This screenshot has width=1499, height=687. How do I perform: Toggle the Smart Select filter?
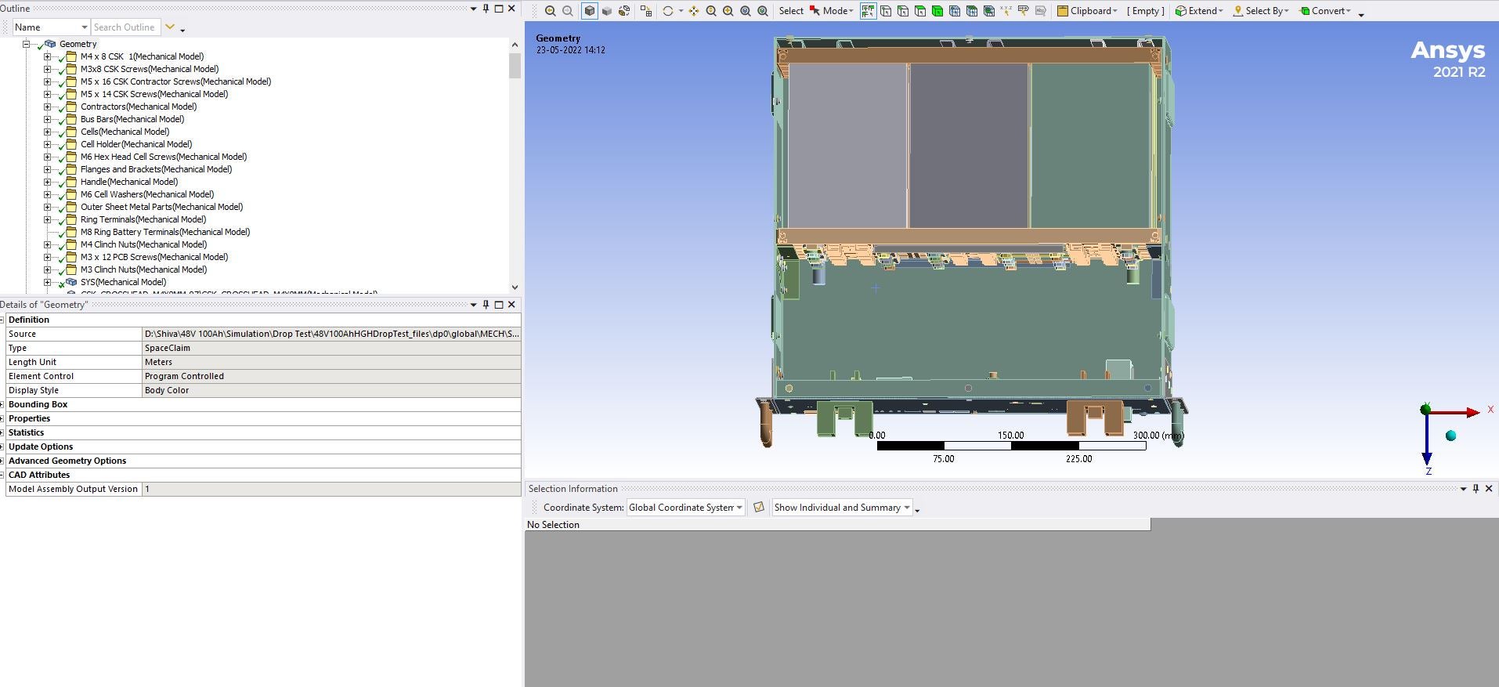(x=869, y=11)
